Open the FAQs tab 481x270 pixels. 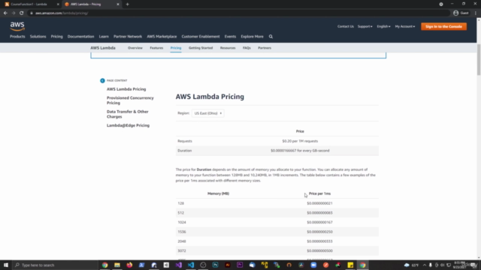247,48
